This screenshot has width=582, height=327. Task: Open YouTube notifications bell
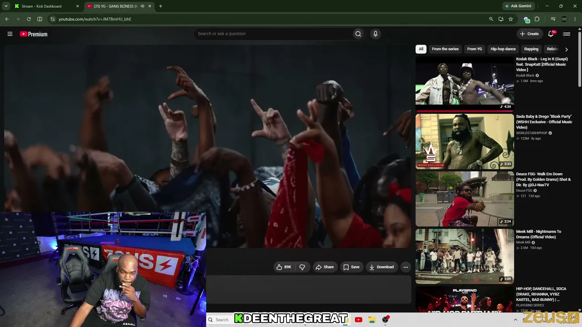pos(551,34)
